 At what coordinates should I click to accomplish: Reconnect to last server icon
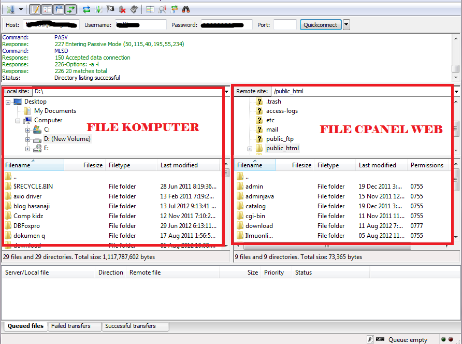(x=134, y=9)
